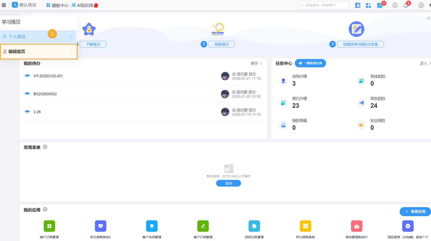Click 创建表单/流程/仪表盘 button
Image resolution: width=431 pixels, height=241 pixels.
pos(360,44)
